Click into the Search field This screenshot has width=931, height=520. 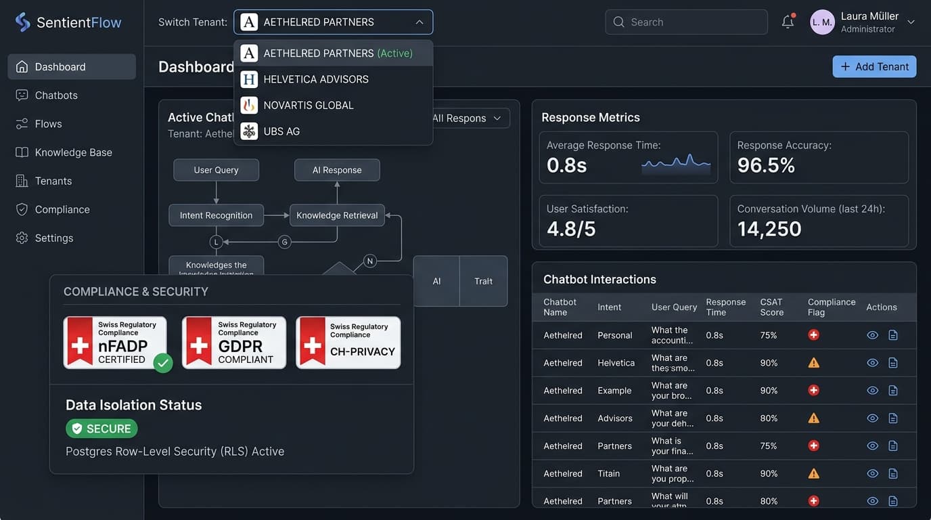[686, 22]
